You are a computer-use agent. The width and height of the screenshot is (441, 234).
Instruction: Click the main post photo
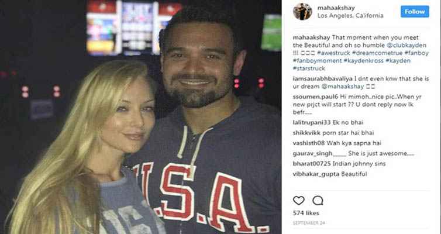(x=140, y=117)
